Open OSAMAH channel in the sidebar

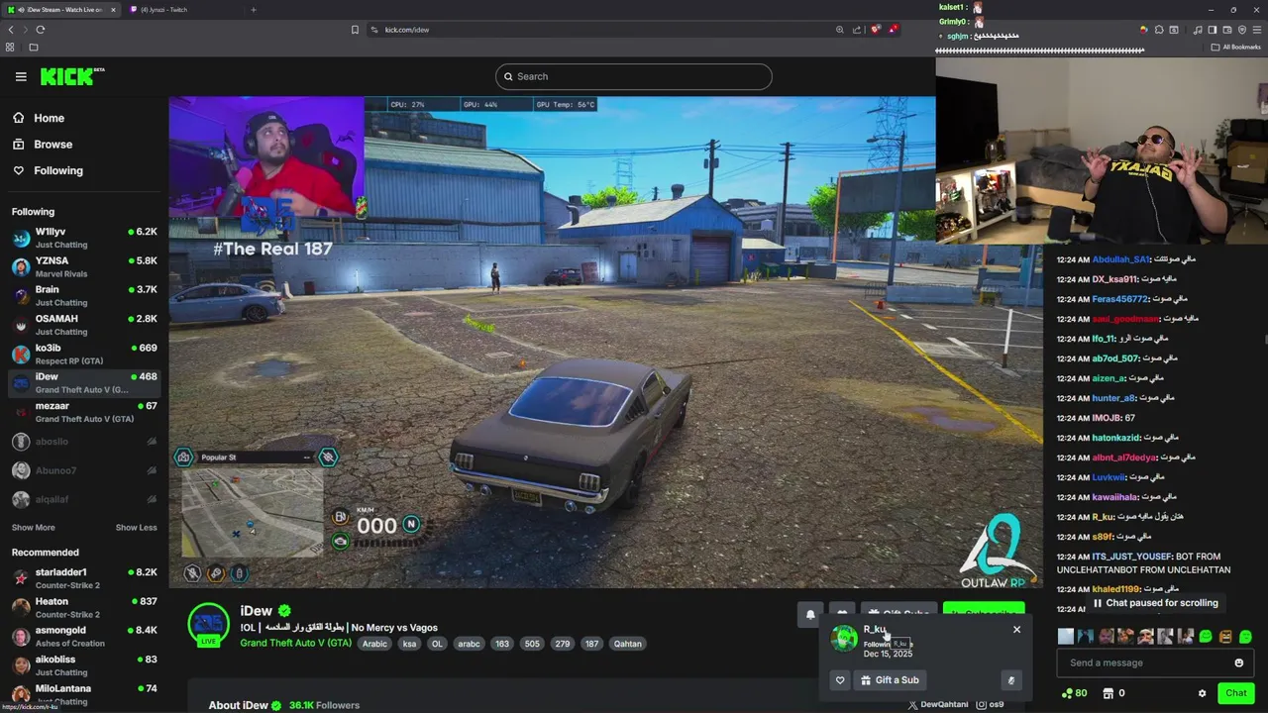coord(84,325)
